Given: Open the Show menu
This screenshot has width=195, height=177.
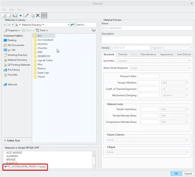Looking at the screenshot, I should (20, 10).
